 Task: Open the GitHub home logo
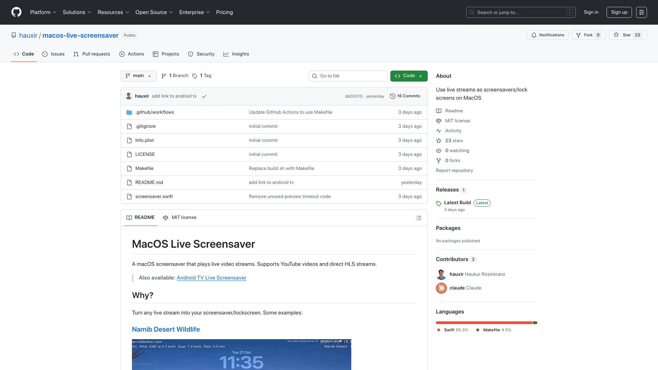pos(16,12)
